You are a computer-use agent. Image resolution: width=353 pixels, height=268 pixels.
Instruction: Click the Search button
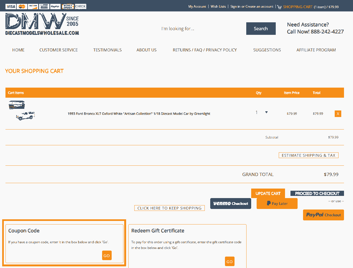[x=261, y=29]
